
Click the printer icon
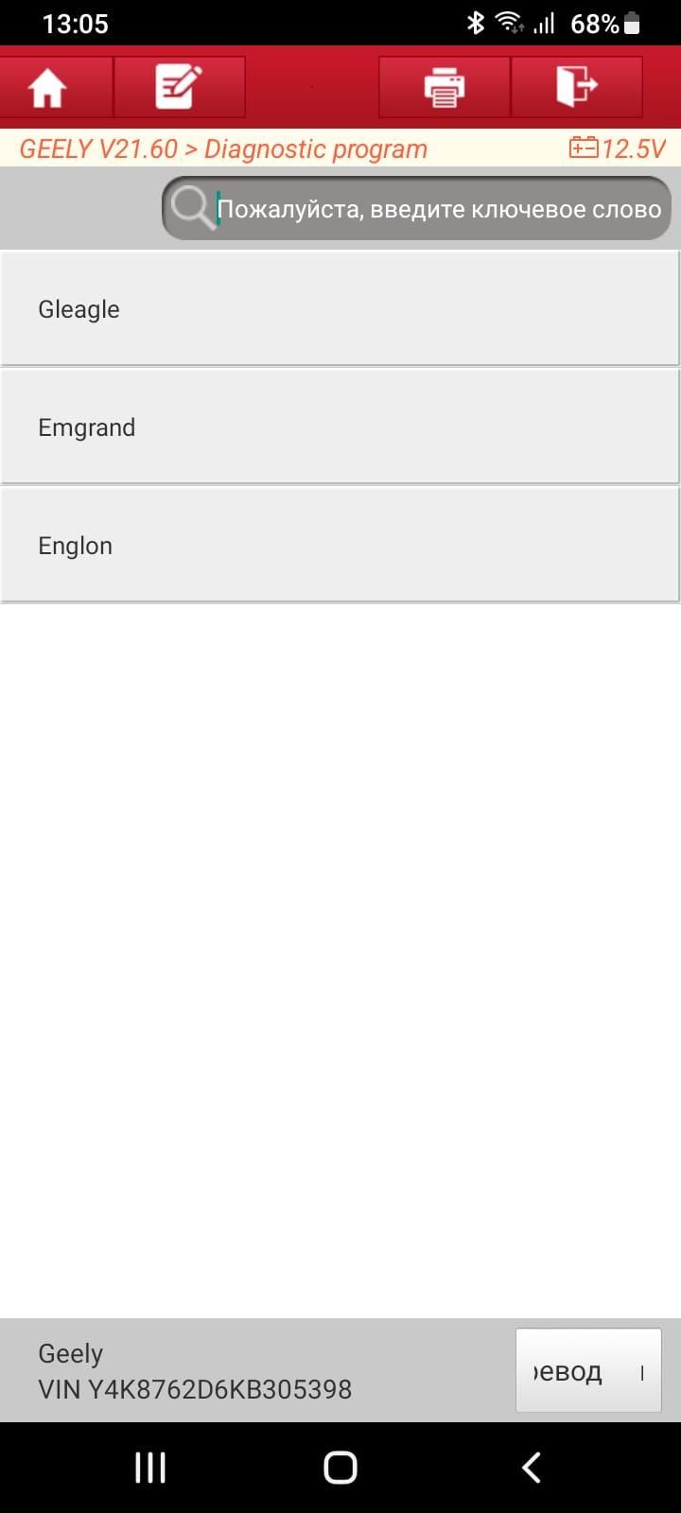point(444,88)
